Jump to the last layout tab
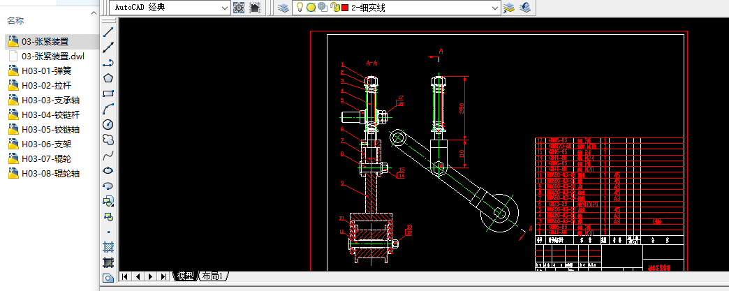 pos(163,276)
